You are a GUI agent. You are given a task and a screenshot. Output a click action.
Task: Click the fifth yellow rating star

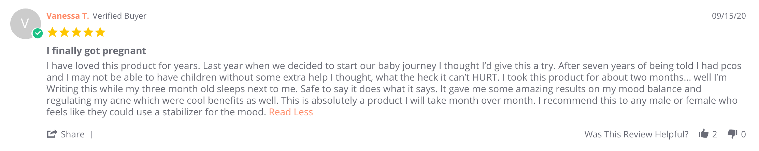pos(100,33)
